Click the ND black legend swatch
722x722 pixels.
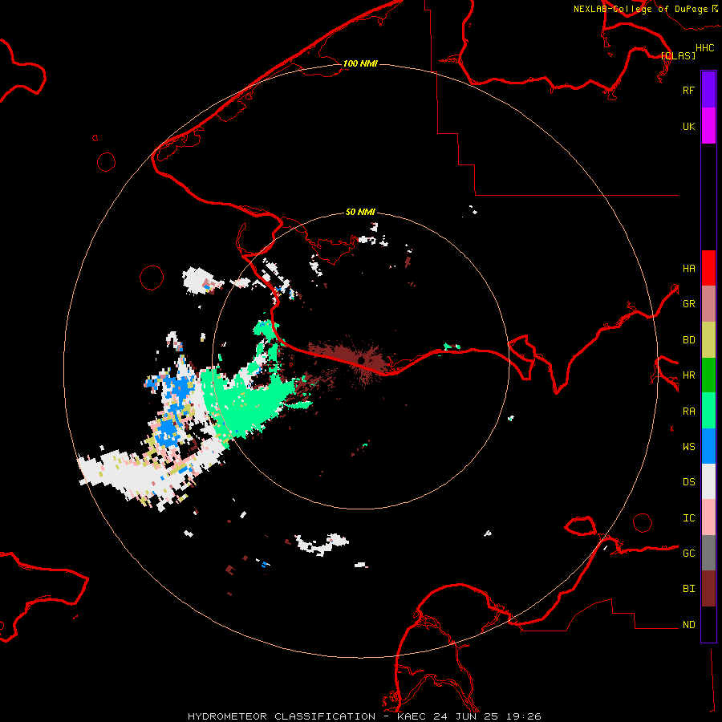coord(708,624)
